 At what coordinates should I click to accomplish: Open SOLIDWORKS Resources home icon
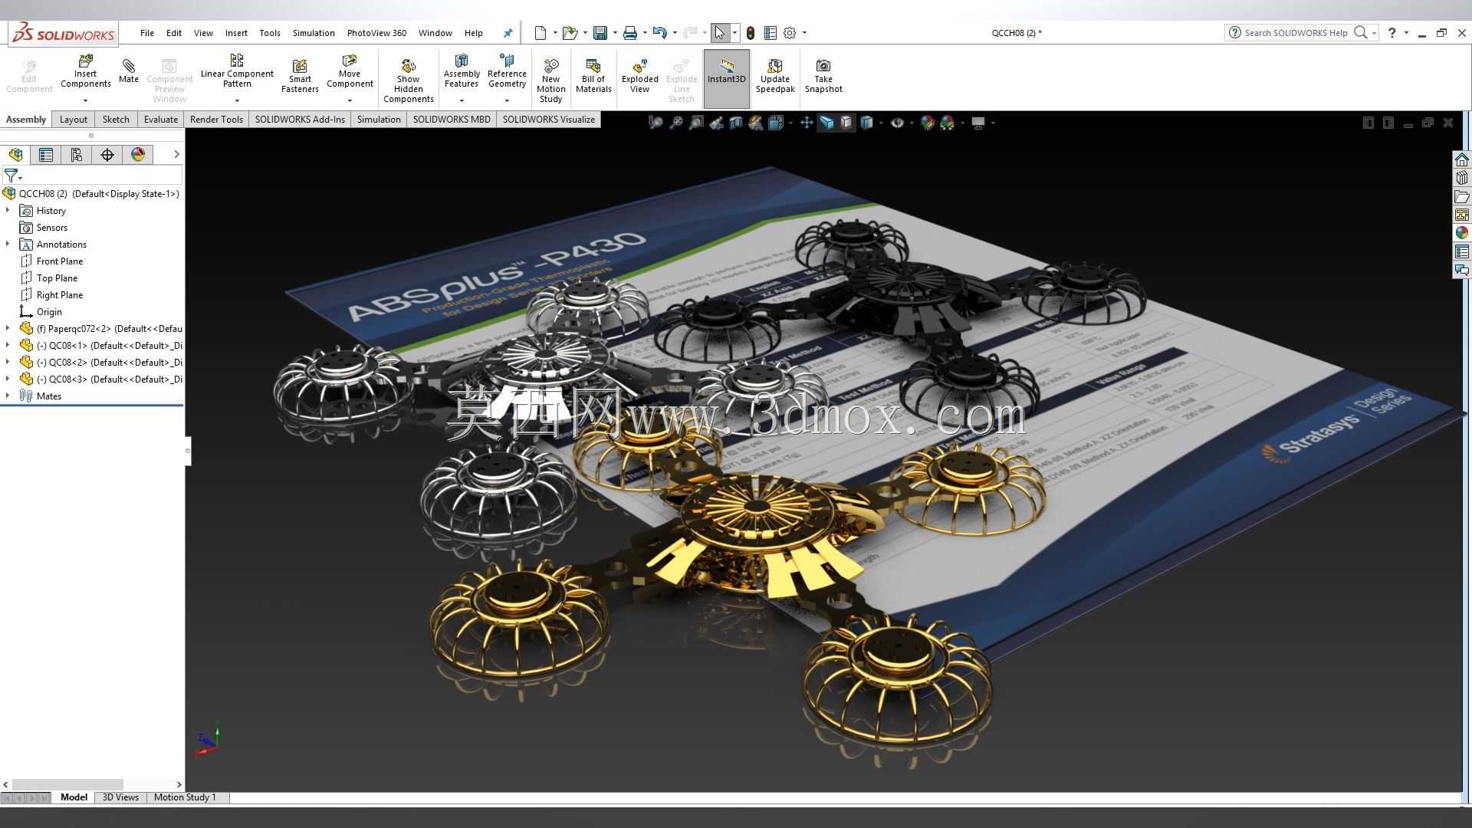pos(1462,159)
